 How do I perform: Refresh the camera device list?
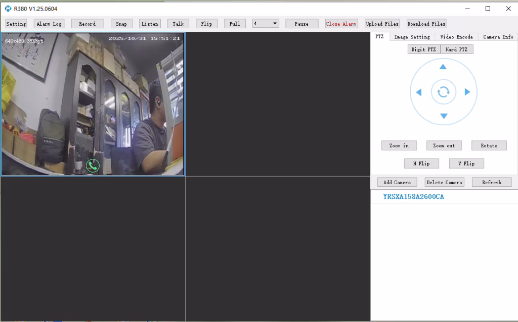pyautogui.click(x=491, y=182)
